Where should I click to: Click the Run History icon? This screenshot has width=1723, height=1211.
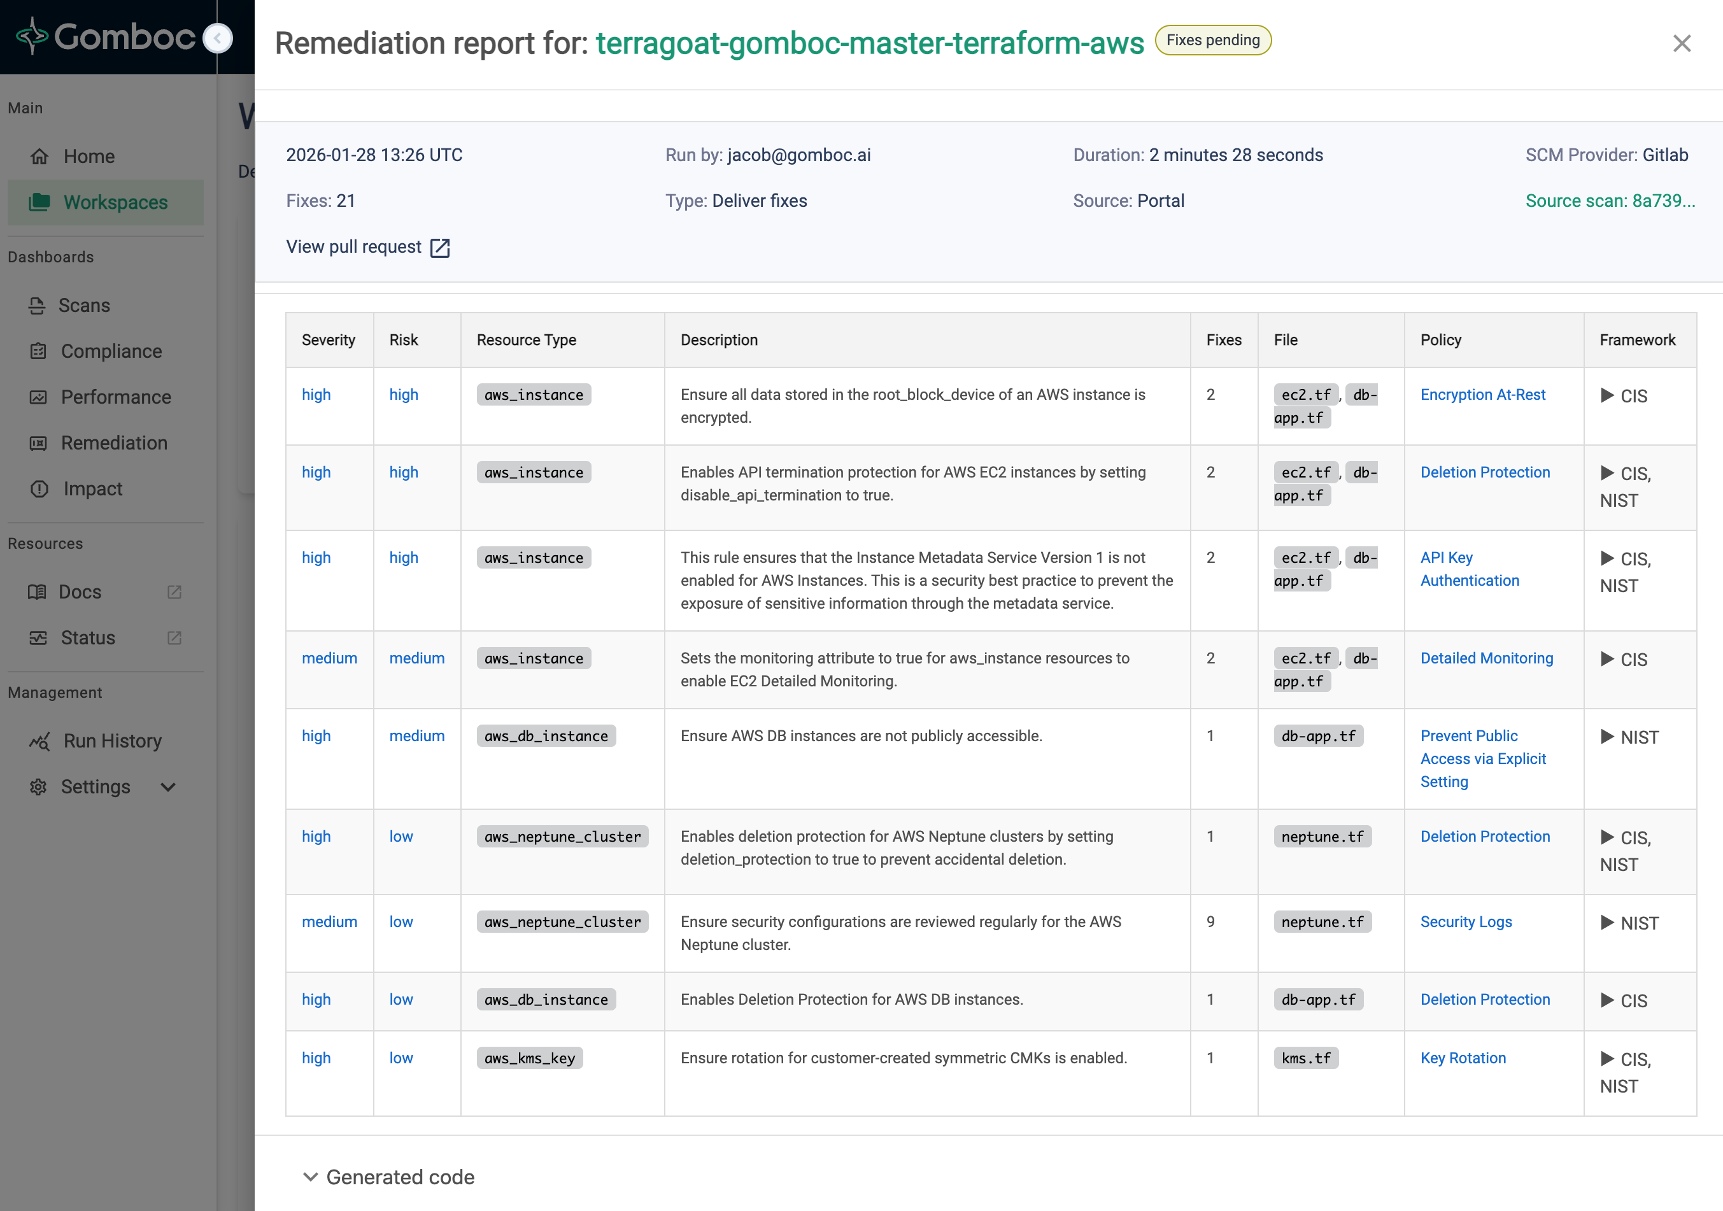point(39,741)
